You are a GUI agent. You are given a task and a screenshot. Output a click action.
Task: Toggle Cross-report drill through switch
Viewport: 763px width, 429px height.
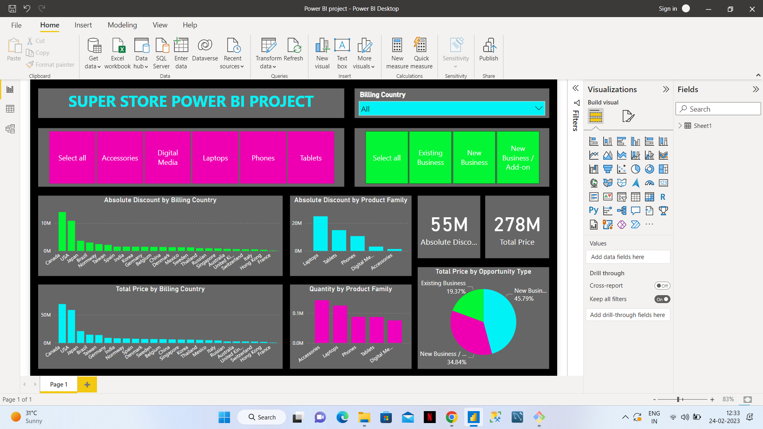pyautogui.click(x=662, y=286)
